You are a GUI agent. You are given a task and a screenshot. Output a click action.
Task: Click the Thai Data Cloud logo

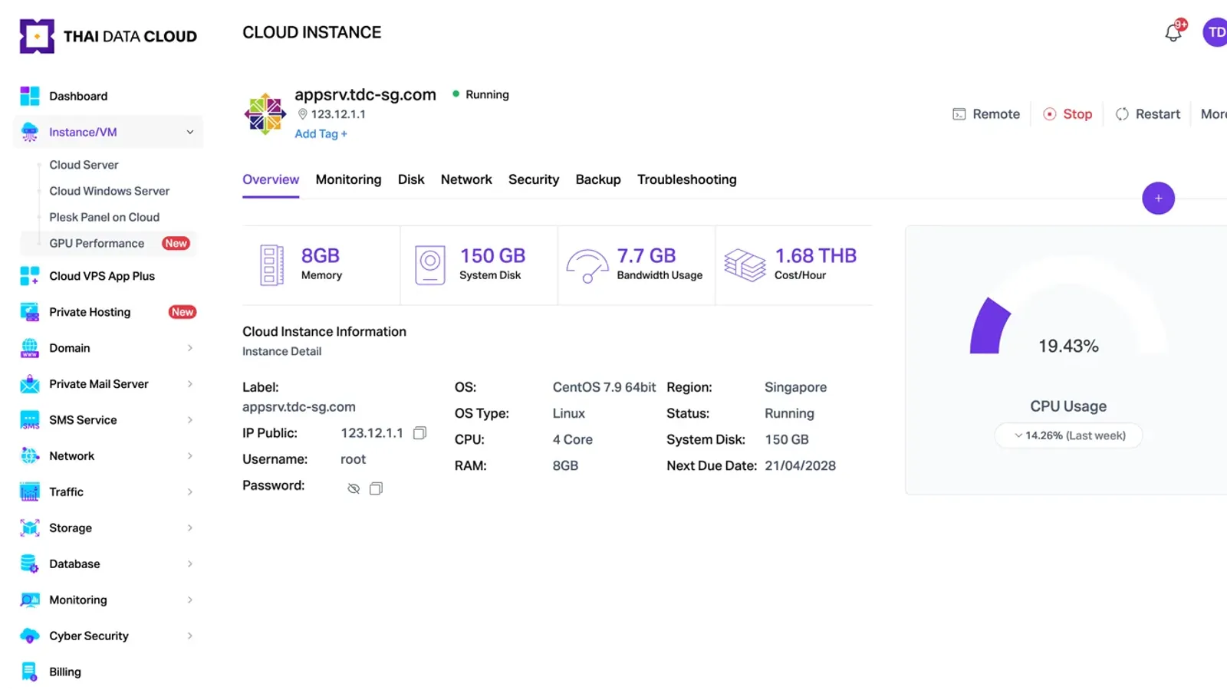pyautogui.click(x=108, y=36)
